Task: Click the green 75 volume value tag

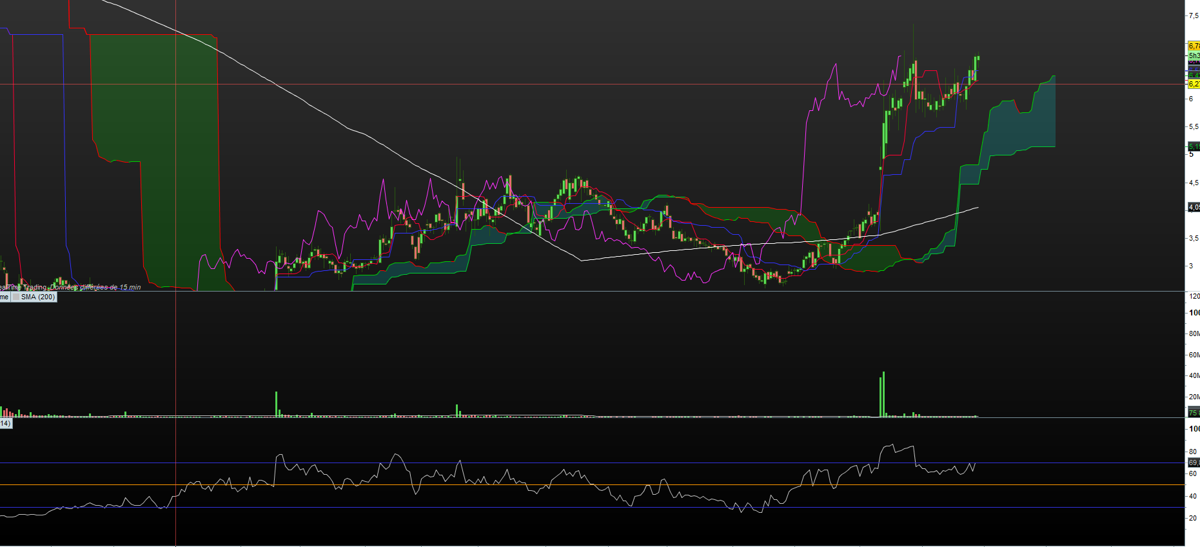Action: pos(1193,412)
